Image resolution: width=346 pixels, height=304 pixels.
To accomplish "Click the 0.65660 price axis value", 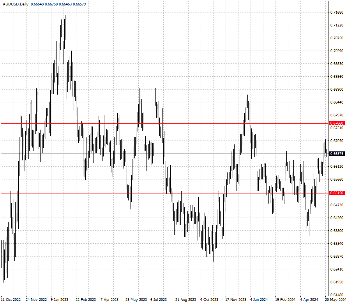I will click(337, 179).
